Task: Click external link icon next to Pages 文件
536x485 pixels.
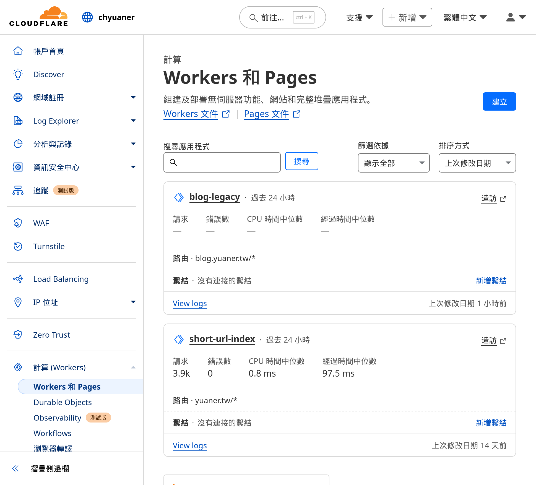Action: (297, 114)
